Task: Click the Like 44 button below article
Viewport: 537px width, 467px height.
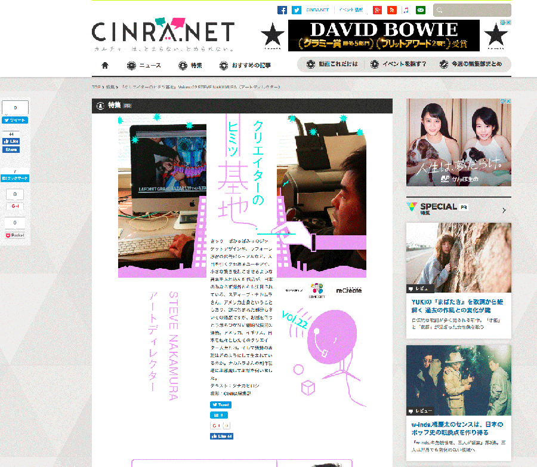Action: pyautogui.click(x=221, y=436)
